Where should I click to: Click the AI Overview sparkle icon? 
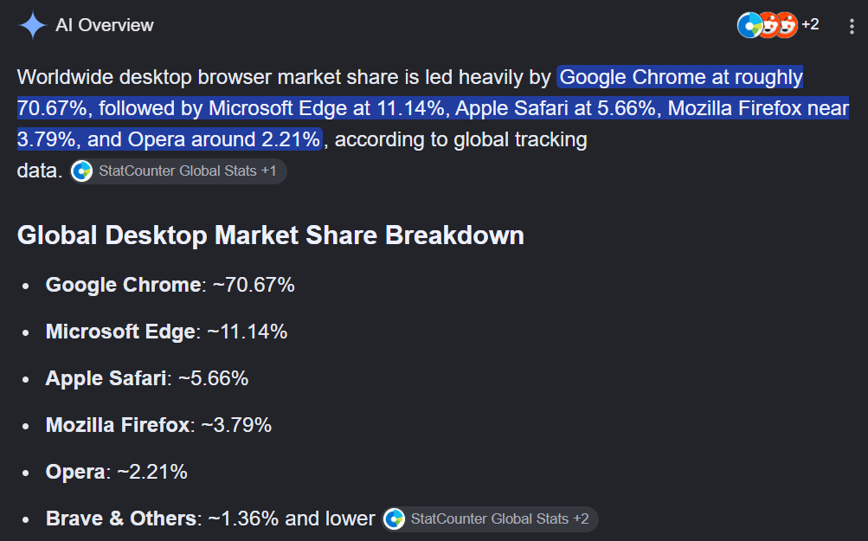tap(33, 25)
